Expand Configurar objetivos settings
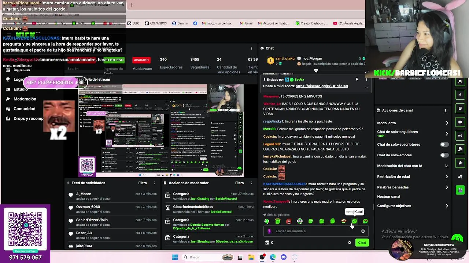Viewport: 469px width, 263px height. (447, 206)
